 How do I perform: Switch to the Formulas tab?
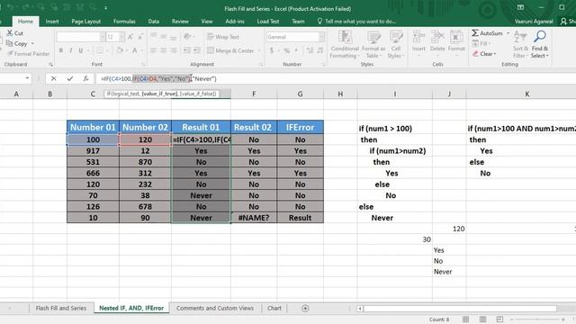pyautogui.click(x=124, y=22)
